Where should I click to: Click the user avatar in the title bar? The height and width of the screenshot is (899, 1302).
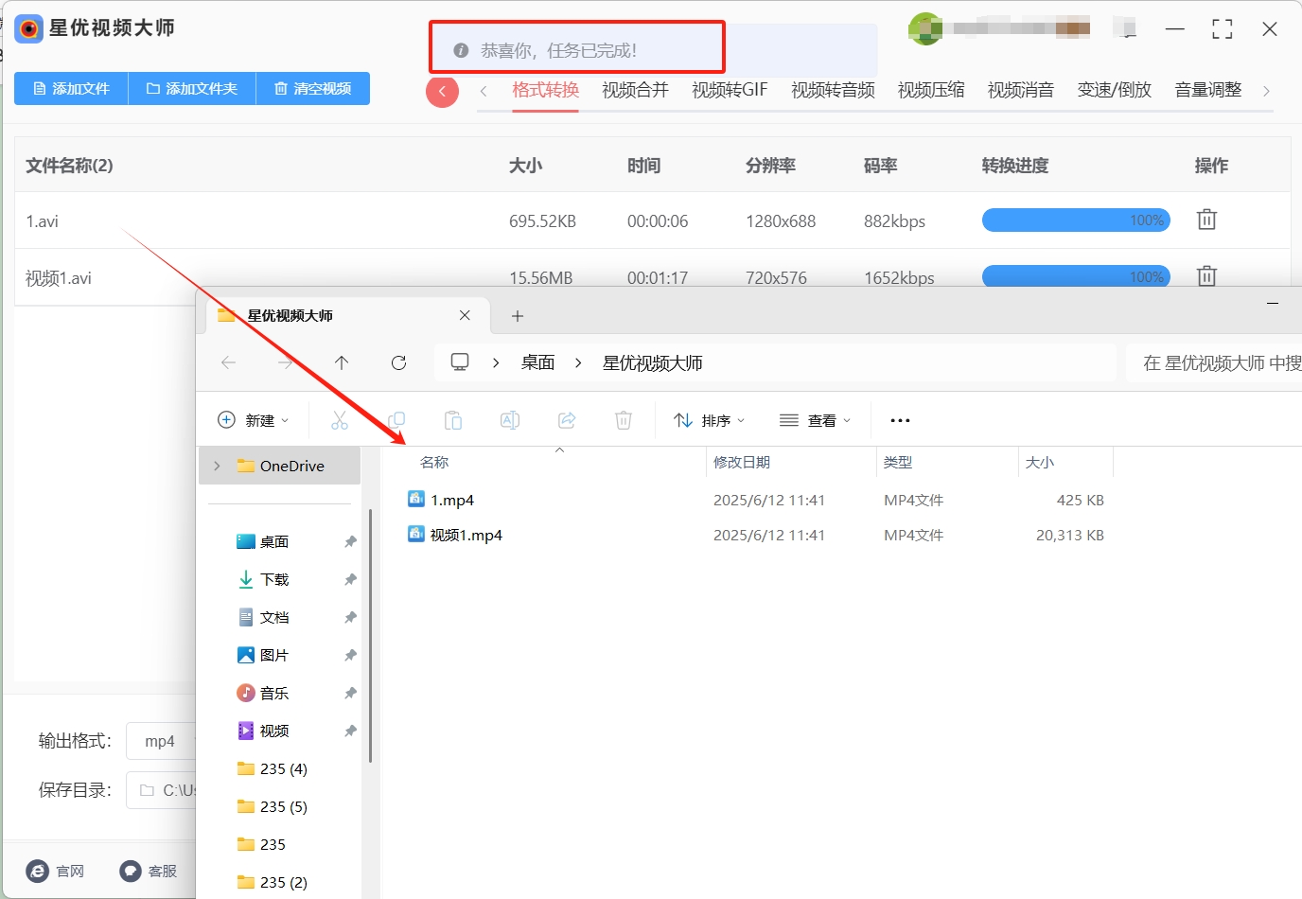pyautogui.click(x=924, y=29)
